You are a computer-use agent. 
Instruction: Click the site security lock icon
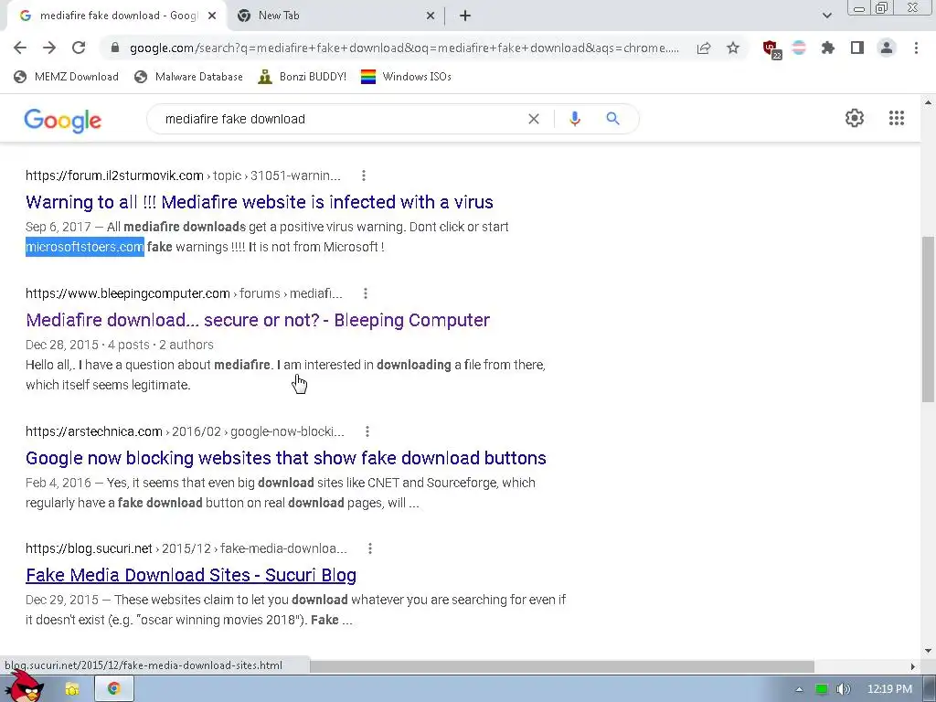click(x=115, y=48)
